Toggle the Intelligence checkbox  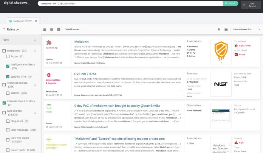(x=4, y=51)
